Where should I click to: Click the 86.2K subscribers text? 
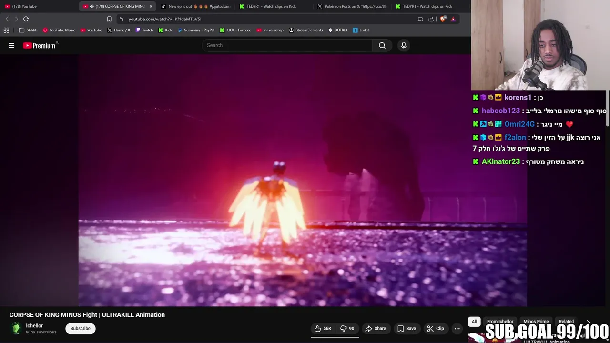[x=41, y=332]
